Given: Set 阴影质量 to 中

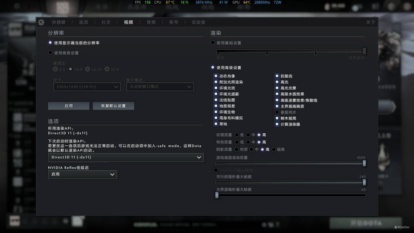Looking at the screenshot, I should (x=252, y=149).
